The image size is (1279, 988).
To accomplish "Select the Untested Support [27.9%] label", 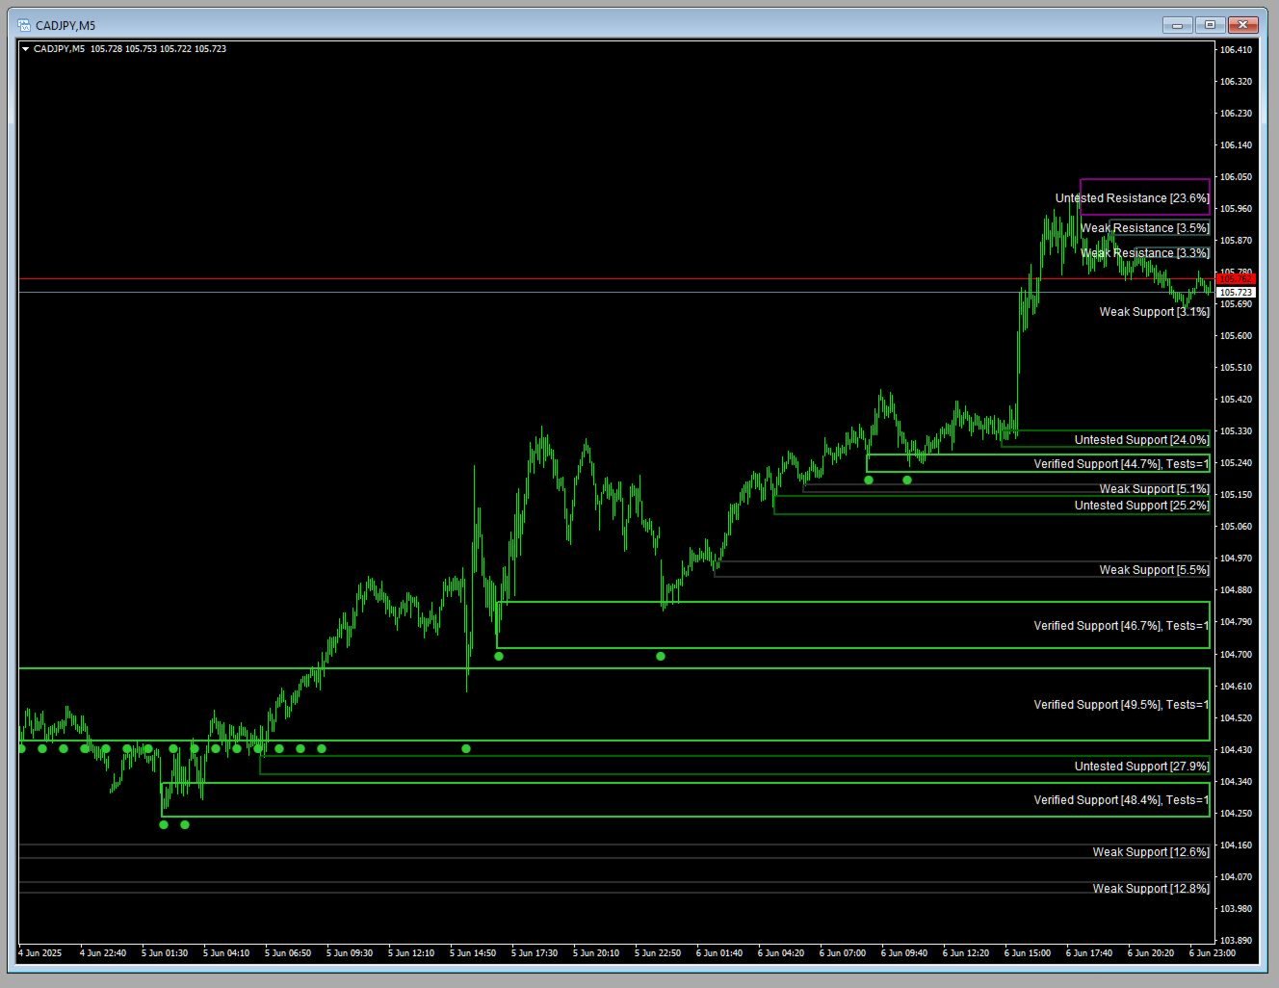I will 1141,766.
